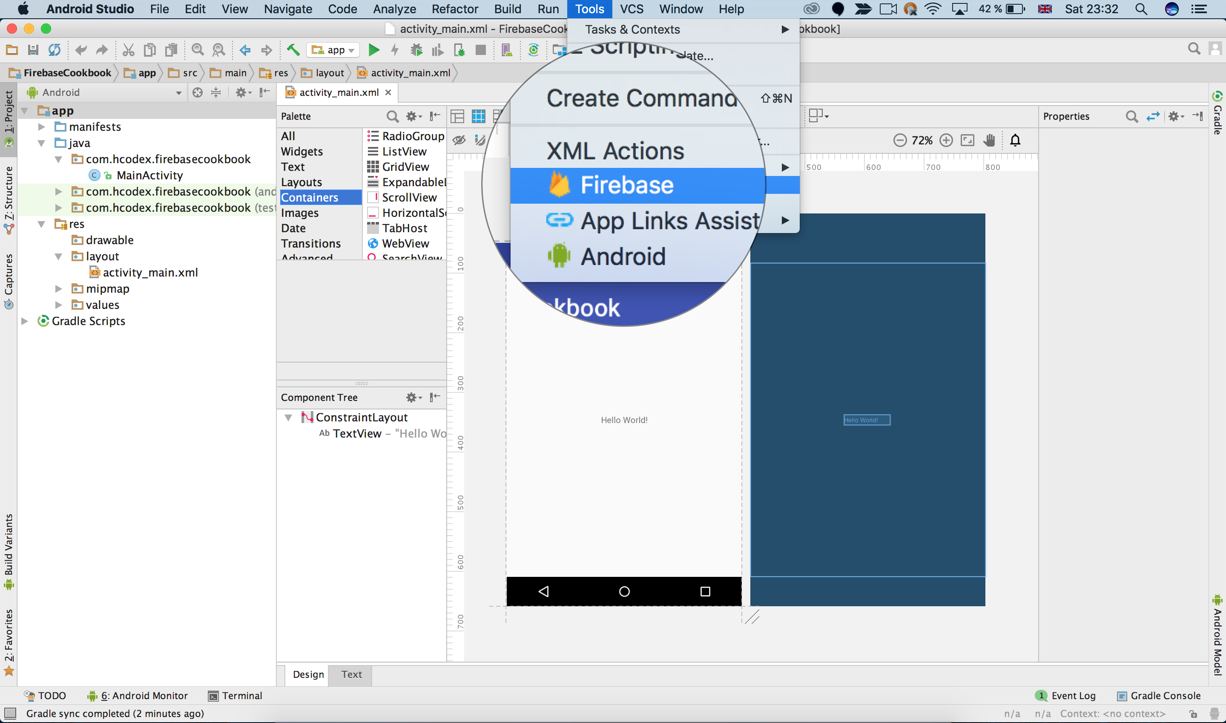Viewport: 1226px width, 723px height.
Task: Select Tasks & Contexts menu entry
Action: pyautogui.click(x=684, y=30)
